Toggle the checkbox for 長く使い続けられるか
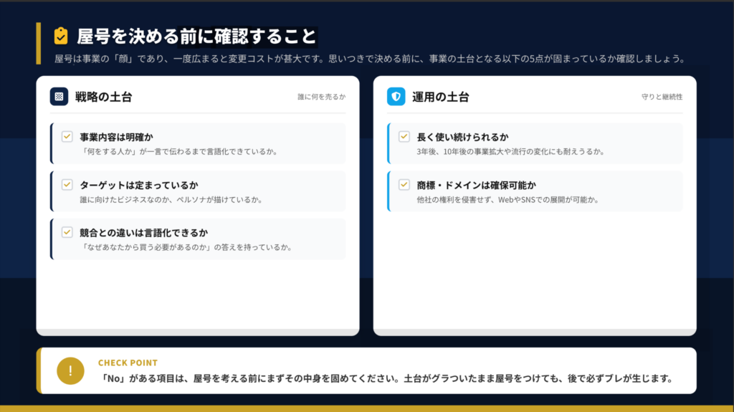This screenshot has width=734, height=412. (x=404, y=136)
